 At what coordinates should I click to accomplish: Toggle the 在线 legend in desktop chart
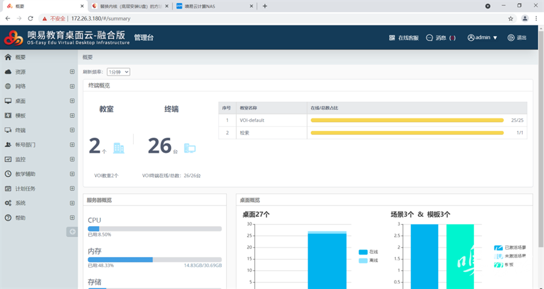coord(368,252)
